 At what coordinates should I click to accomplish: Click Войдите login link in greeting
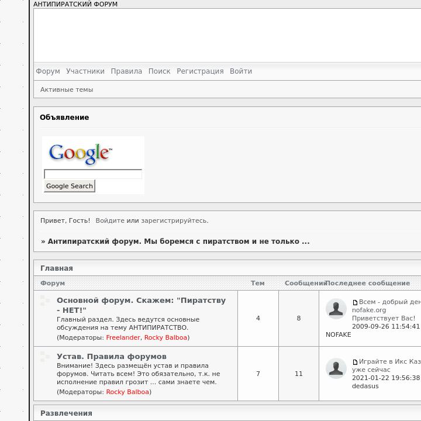(x=110, y=220)
